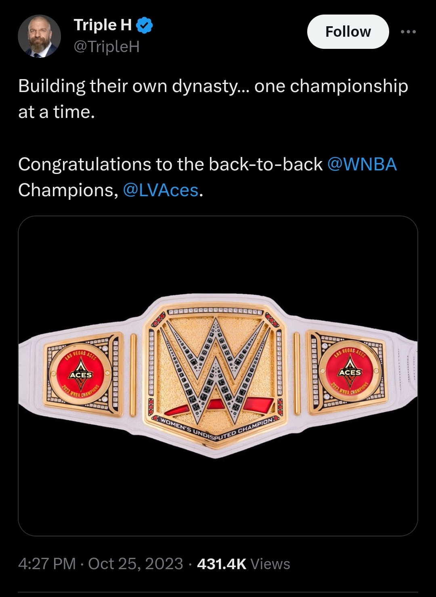This screenshot has width=436, height=597.
Task: Click the "Congratulations to the back-to-back" text
Action: click(170, 164)
